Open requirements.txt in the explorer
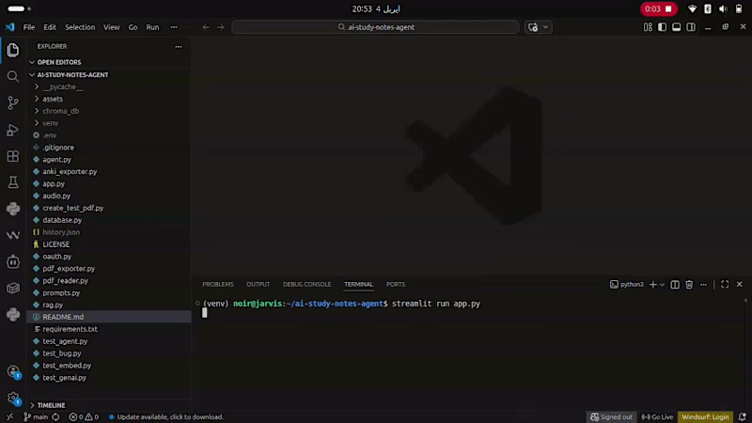 click(70, 329)
